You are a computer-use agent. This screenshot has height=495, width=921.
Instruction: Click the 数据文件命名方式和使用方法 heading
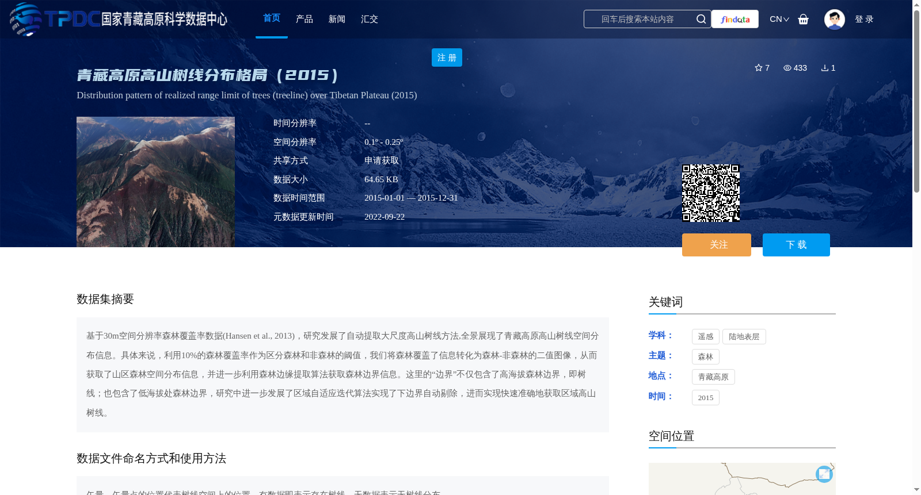pyautogui.click(x=151, y=458)
